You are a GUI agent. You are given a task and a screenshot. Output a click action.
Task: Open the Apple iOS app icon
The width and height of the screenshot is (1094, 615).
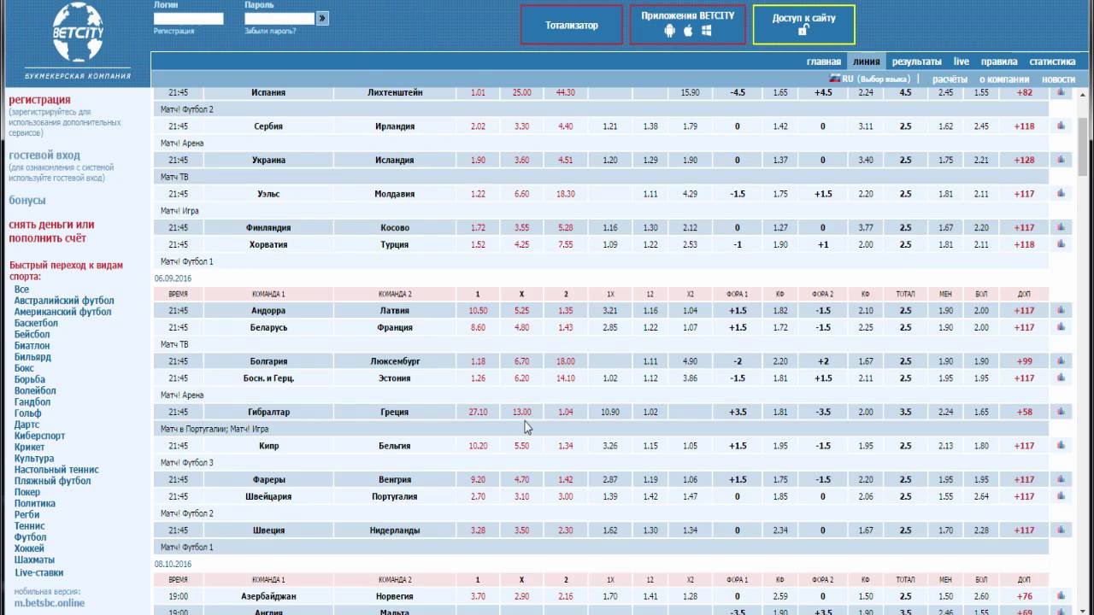(688, 31)
